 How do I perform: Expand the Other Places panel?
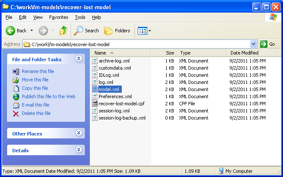(x=79, y=133)
